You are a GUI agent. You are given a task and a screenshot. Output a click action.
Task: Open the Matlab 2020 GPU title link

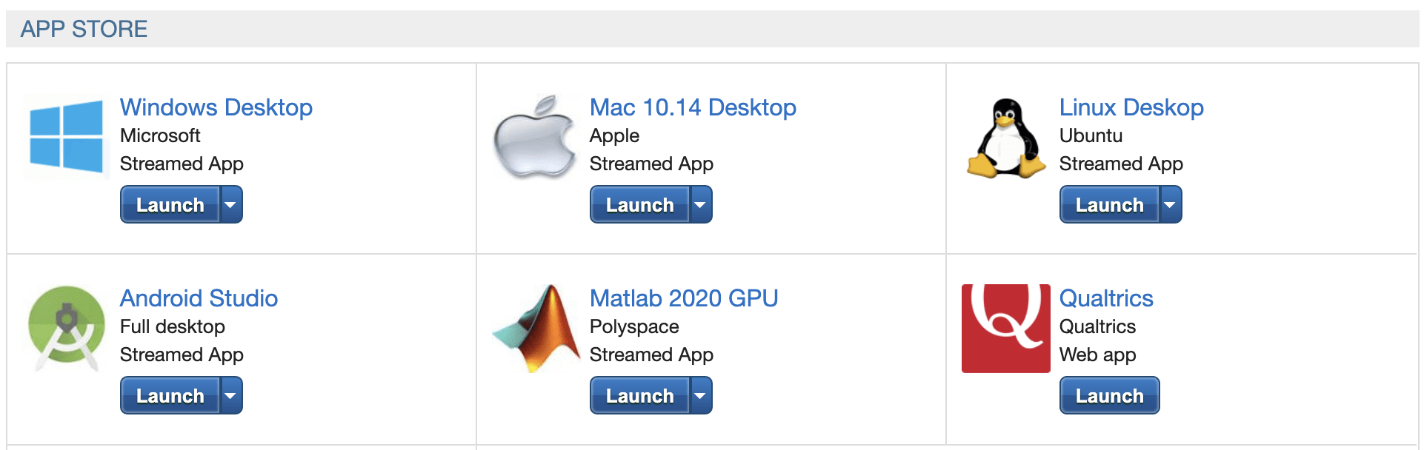(684, 298)
